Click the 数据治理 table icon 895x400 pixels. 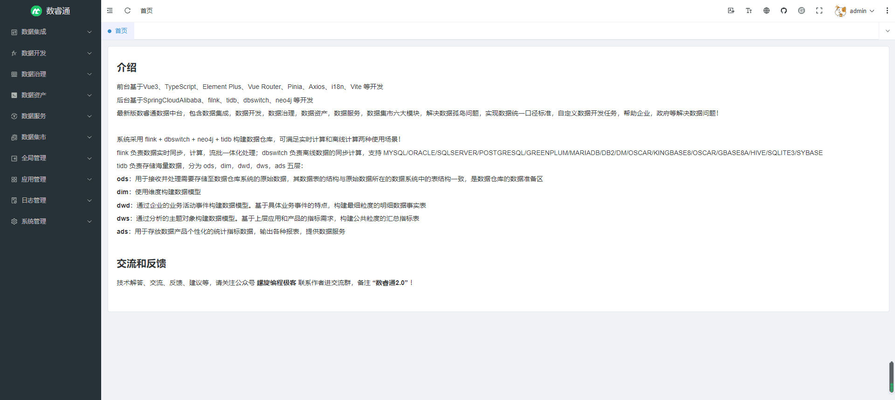pos(14,74)
